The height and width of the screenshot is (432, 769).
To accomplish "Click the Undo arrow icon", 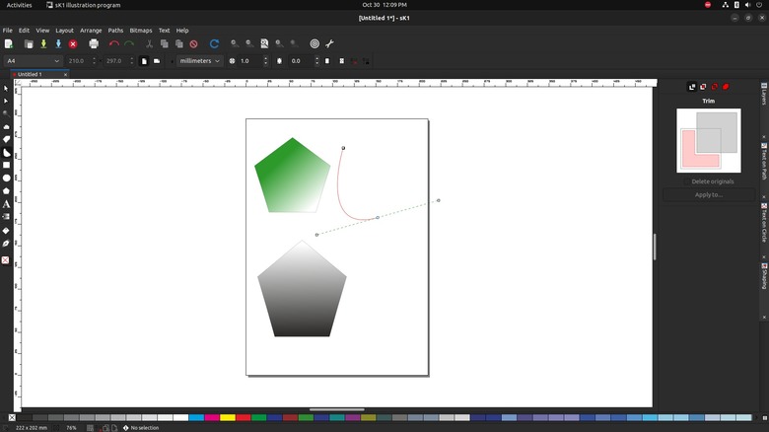I will click(114, 43).
